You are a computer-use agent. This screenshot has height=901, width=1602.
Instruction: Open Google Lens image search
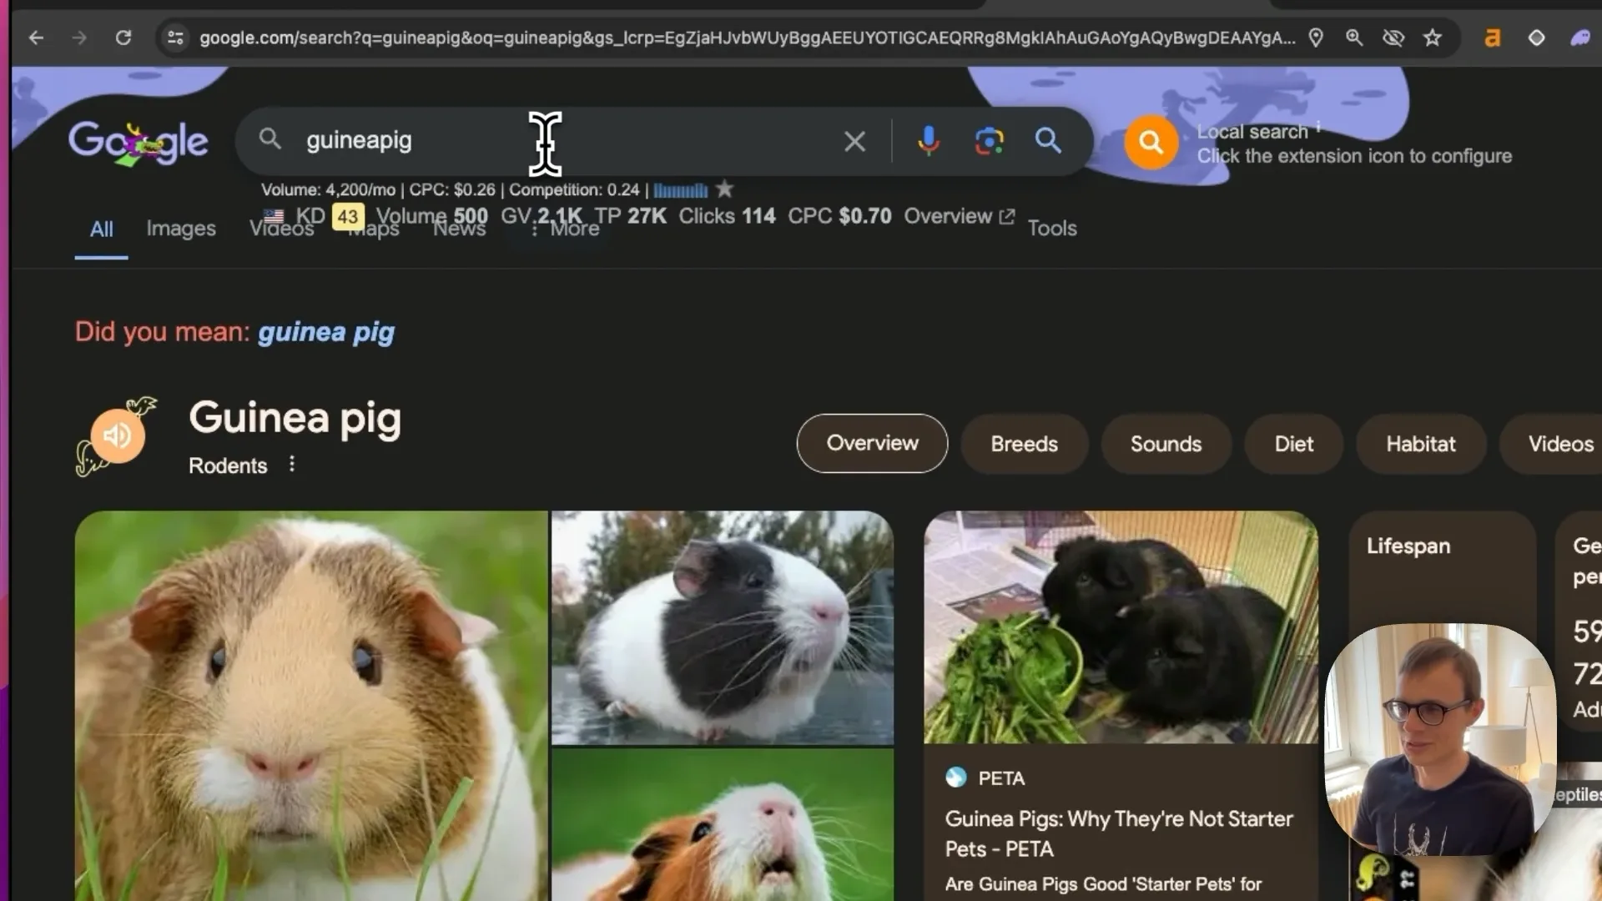(x=989, y=141)
